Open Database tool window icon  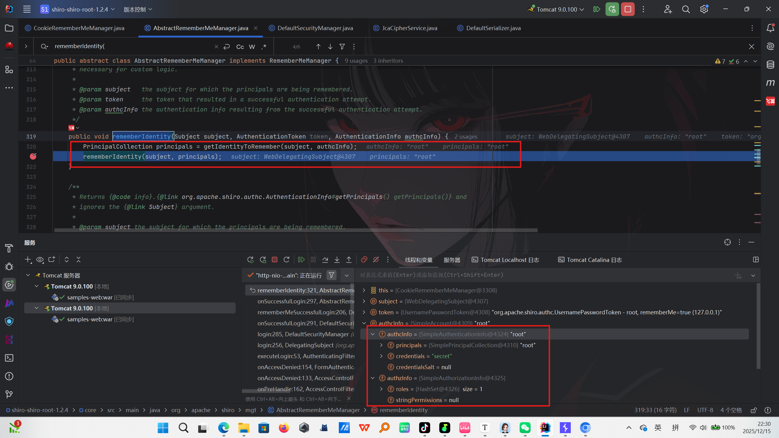(770, 65)
